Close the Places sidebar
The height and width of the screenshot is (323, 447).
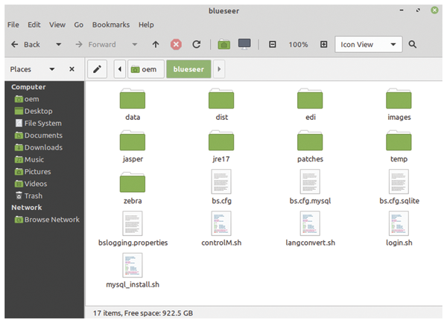pos(72,69)
